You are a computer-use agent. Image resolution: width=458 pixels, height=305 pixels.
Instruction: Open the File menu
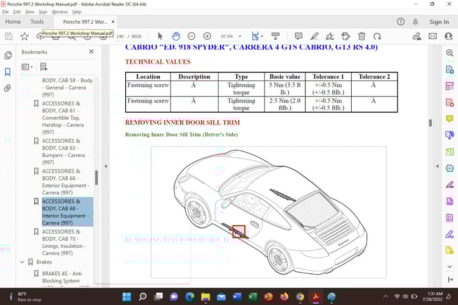click(5, 12)
